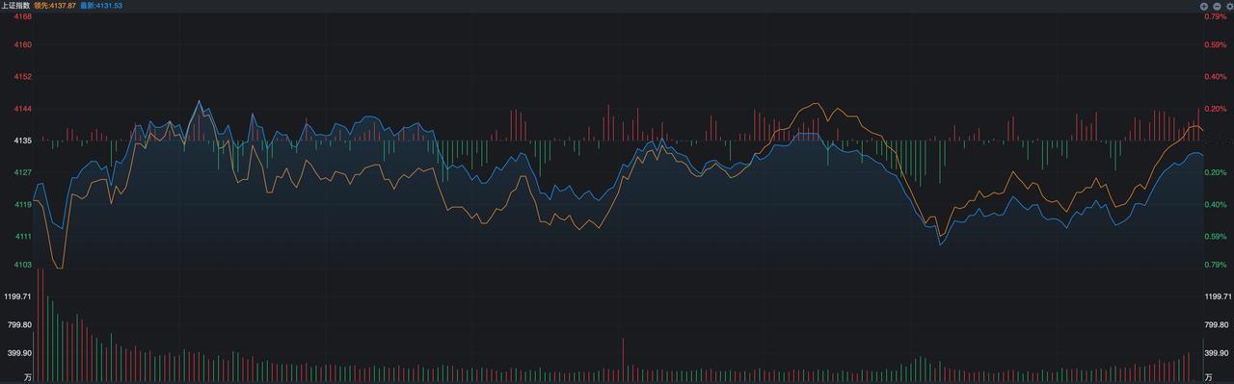This screenshot has width=1234, height=384.
Task: Click the green 0.59% percent label
Action: coord(1215,236)
